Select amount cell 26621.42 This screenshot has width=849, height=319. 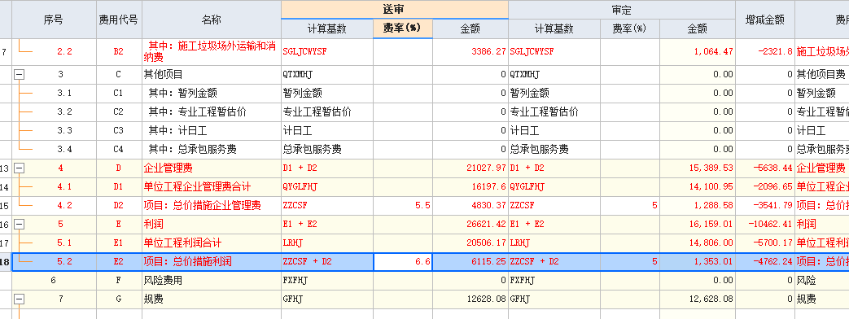(470, 225)
